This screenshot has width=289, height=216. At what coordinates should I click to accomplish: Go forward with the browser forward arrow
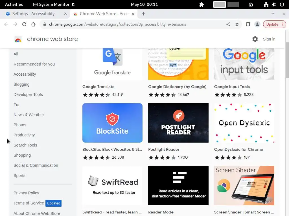pos(15,24)
